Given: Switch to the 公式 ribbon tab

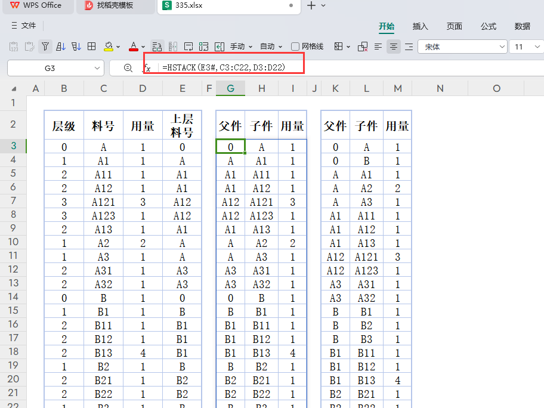Looking at the screenshot, I should (489, 26).
